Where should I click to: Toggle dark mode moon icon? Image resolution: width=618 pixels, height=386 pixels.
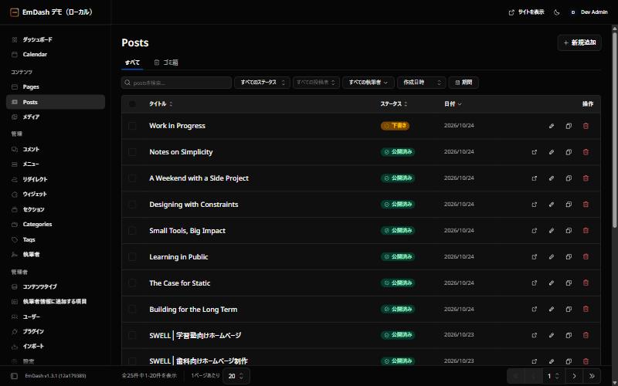coord(556,12)
